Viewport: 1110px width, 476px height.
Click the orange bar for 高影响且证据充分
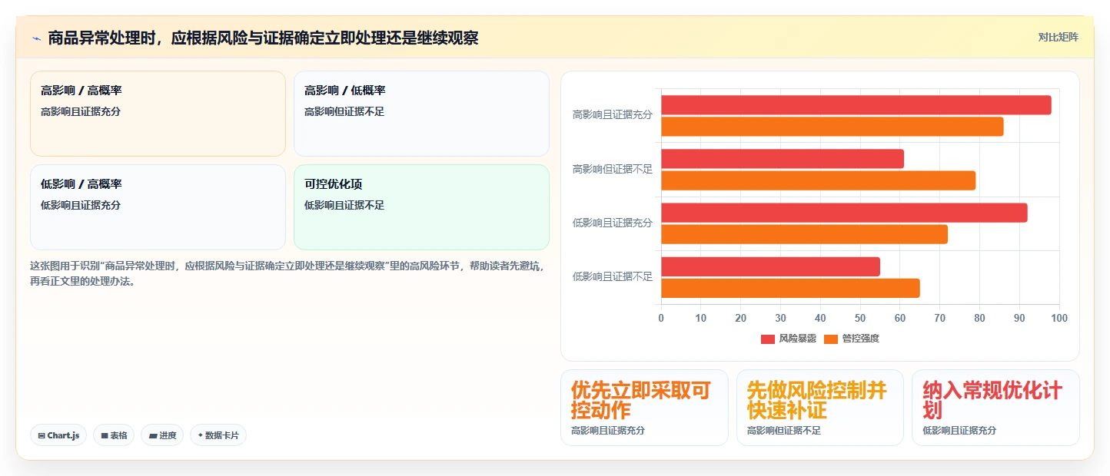click(832, 127)
